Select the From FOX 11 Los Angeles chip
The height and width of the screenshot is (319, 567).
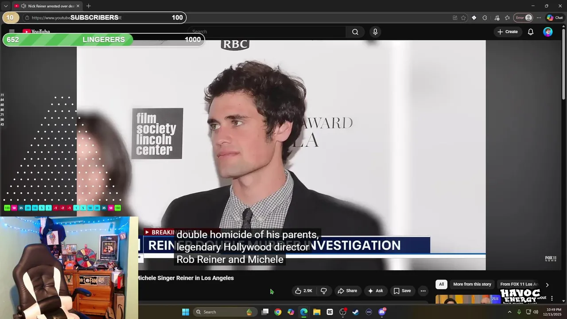tap(519, 284)
